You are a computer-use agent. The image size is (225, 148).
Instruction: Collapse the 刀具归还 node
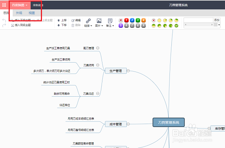tap(98, 93)
